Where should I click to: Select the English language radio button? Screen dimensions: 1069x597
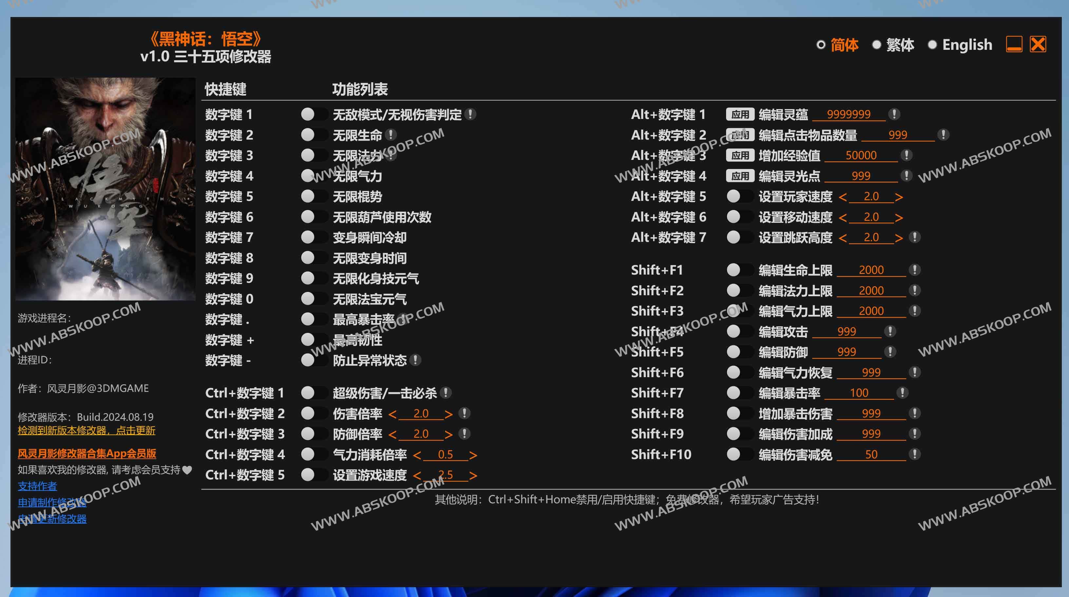tap(932, 45)
